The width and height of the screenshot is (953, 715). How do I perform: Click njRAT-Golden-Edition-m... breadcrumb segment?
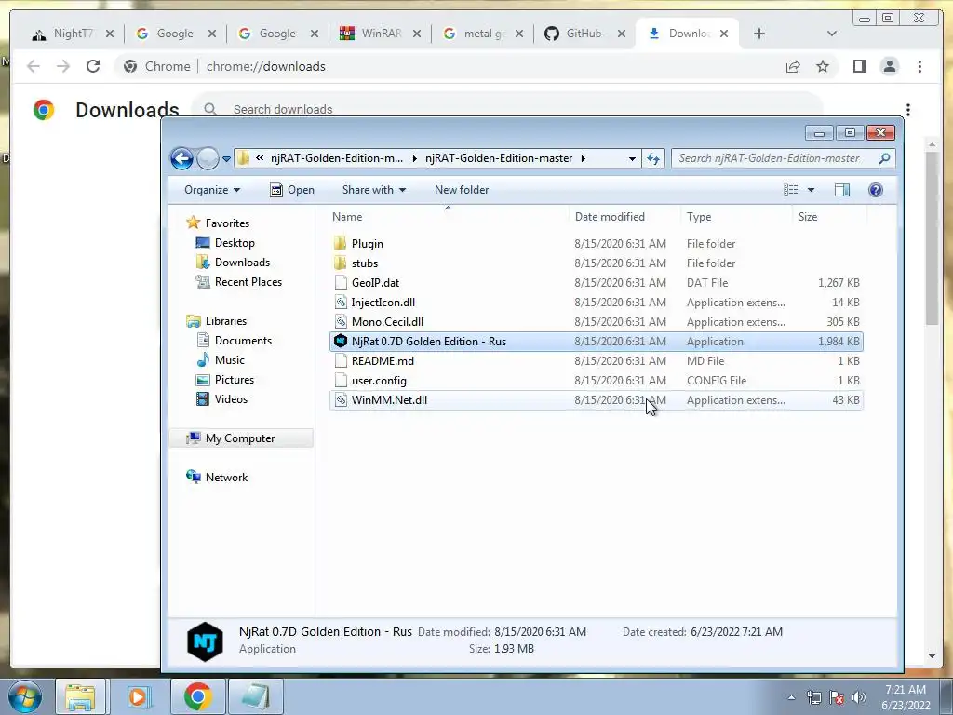[x=337, y=158]
